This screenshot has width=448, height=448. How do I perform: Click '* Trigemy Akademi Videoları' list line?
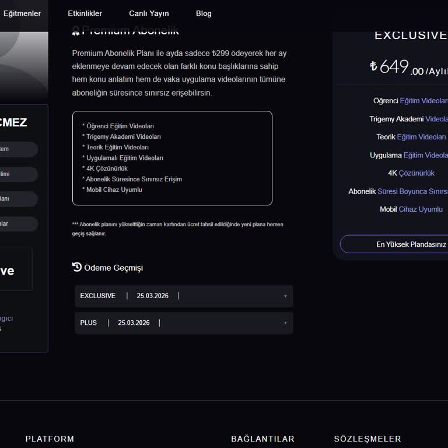tap(121, 136)
